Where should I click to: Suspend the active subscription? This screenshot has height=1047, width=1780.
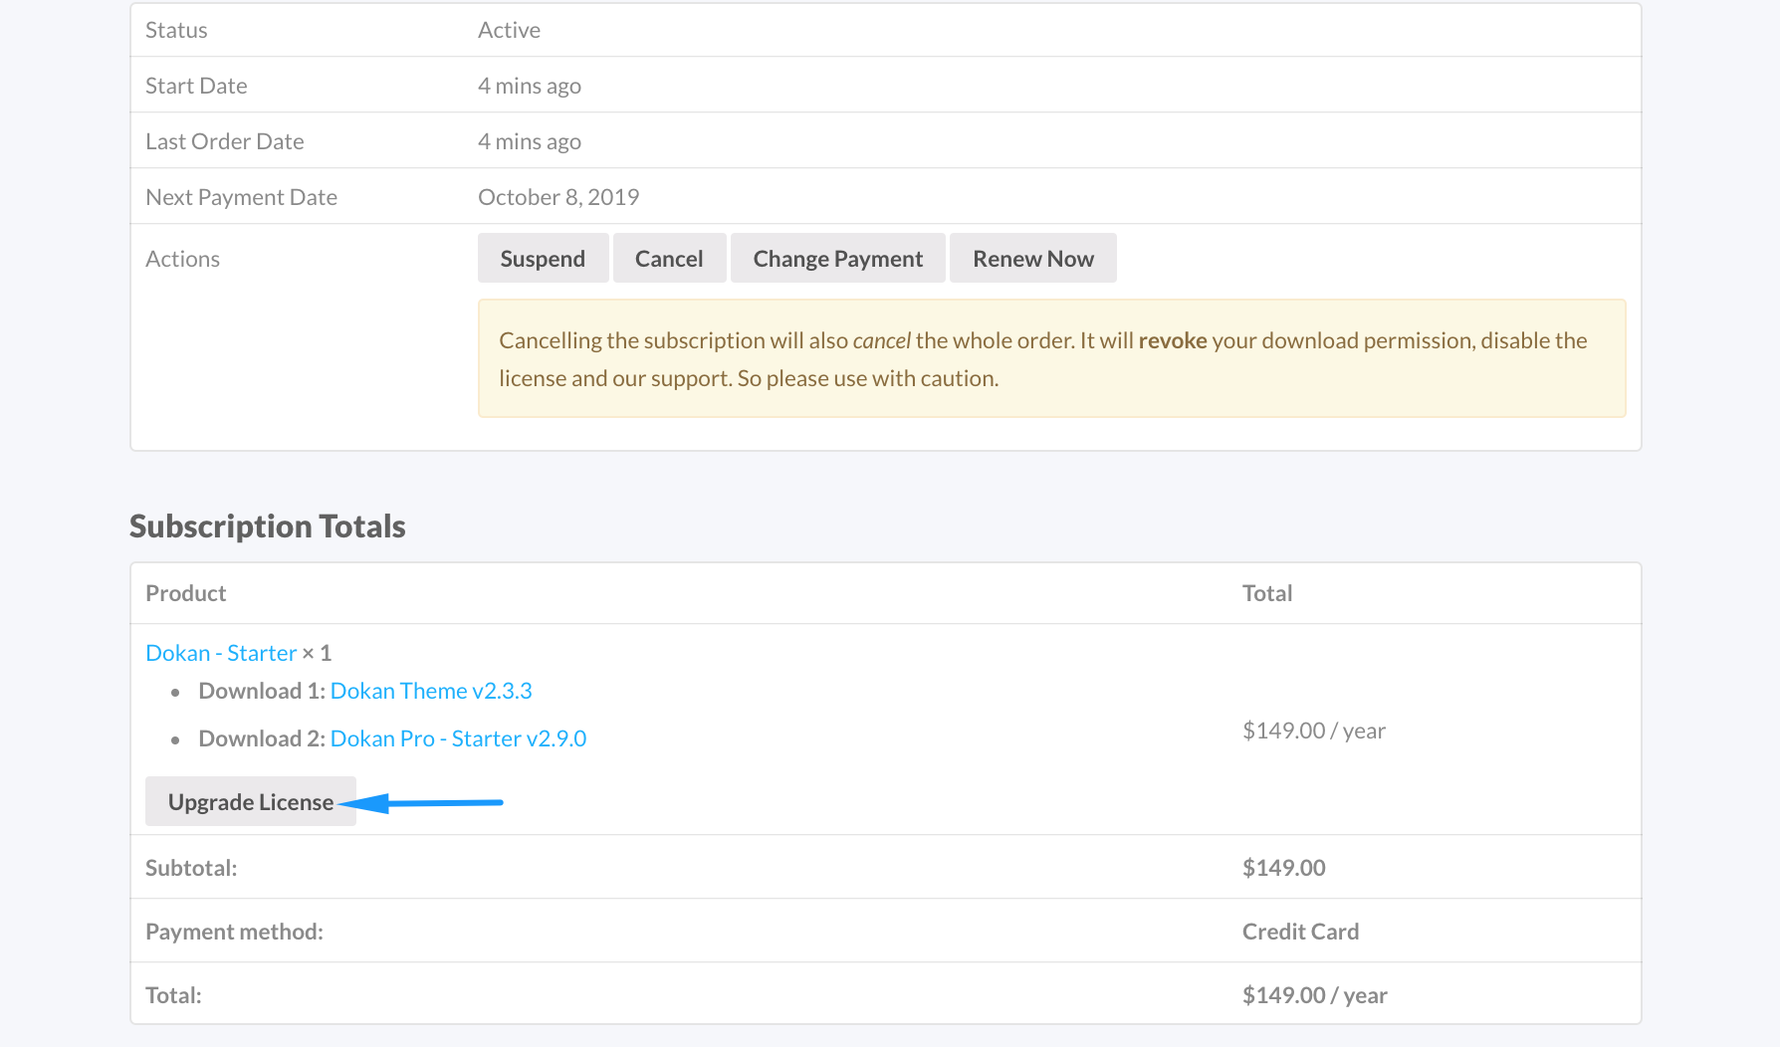click(x=543, y=258)
